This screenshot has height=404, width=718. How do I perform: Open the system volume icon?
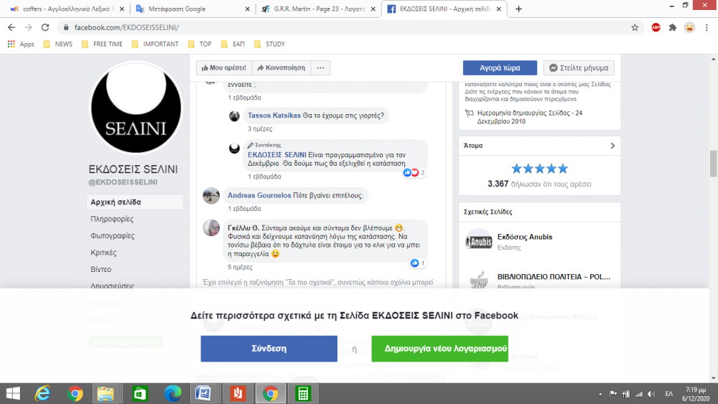coord(651,394)
